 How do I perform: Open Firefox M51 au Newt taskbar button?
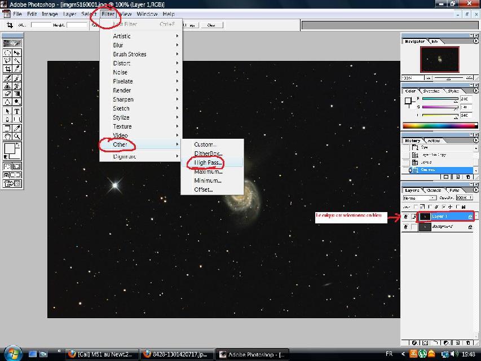tap(102, 354)
